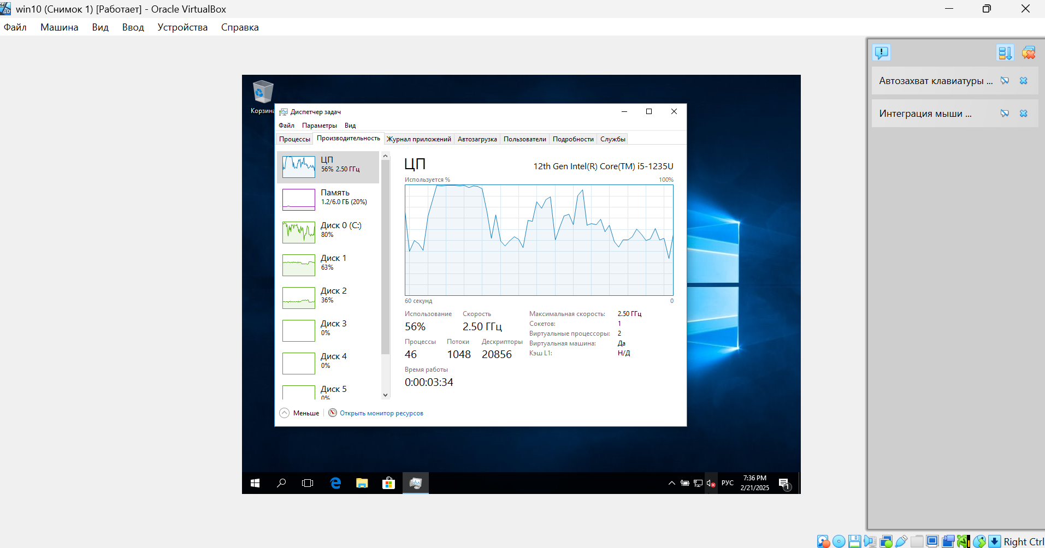The image size is (1045, 548).
Task: Select the Диск 4 performance item
Action: coord(328,364)
